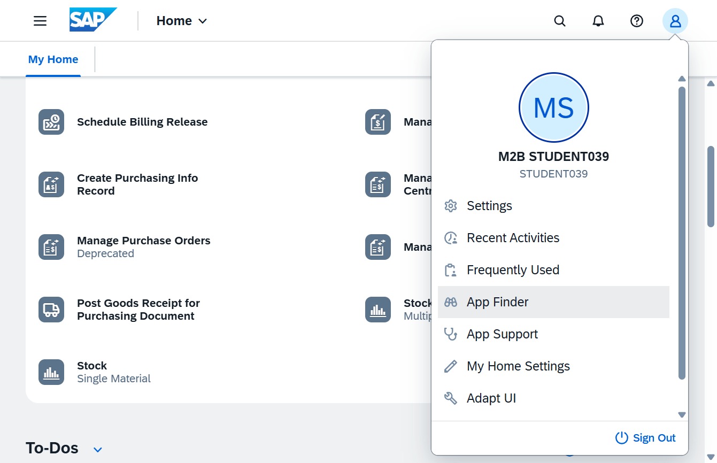Viewport: 717px width, 463px height.
Task: Click the user menu scrollbar thumb
Action: 682,233
